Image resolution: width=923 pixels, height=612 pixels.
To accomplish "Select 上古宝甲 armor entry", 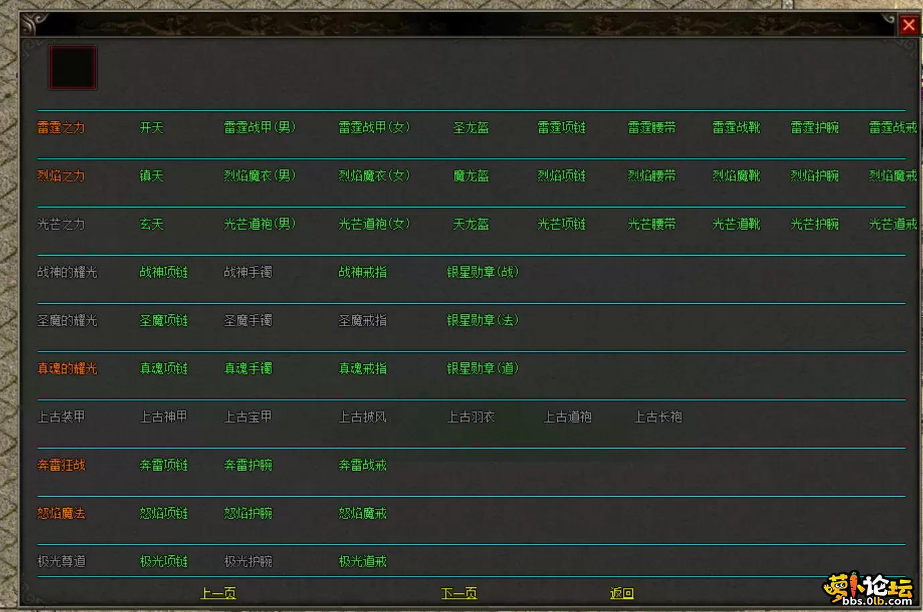I will point(248,416).
